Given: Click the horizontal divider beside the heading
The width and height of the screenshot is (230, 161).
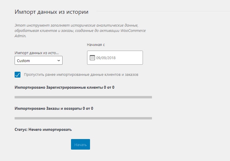Looking at the screenshot, I should (161, 11).
